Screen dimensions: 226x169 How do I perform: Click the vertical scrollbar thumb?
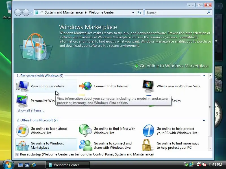click(x=210, y=107)
